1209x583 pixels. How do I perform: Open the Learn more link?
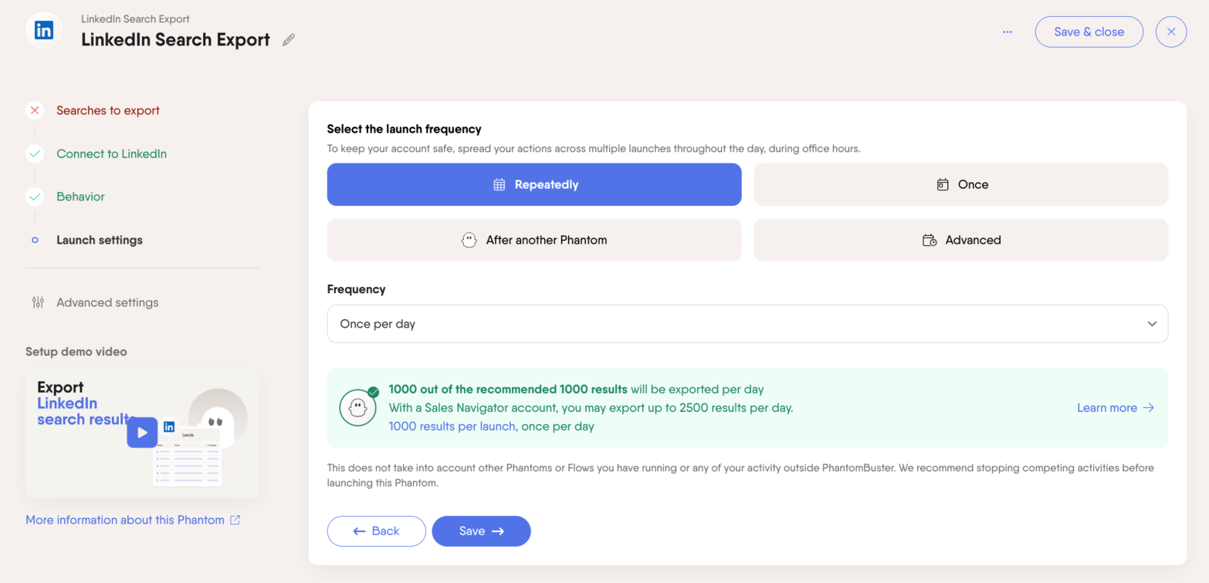(1115, 408)
